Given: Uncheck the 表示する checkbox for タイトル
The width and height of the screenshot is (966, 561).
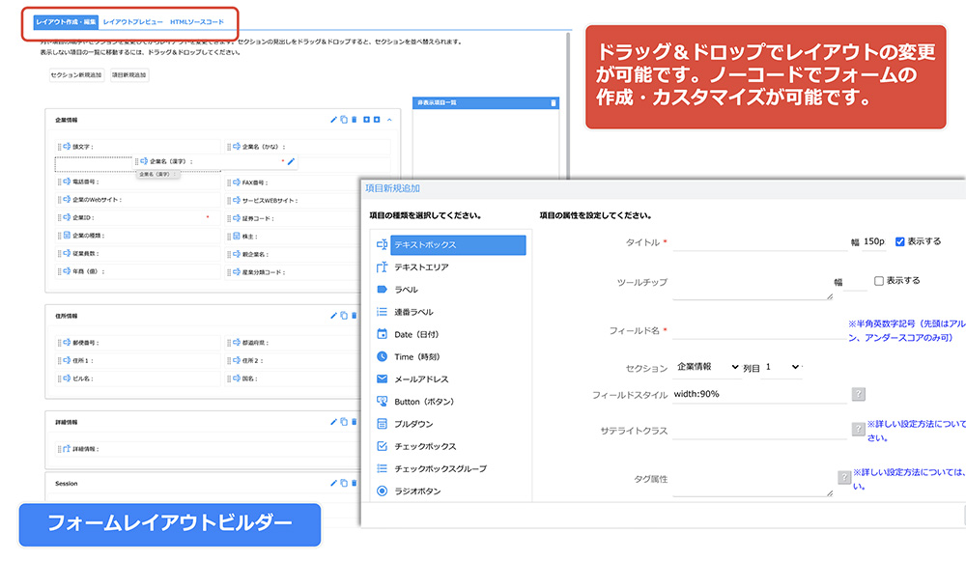Looking at the screenshot, I should (900, 241).
